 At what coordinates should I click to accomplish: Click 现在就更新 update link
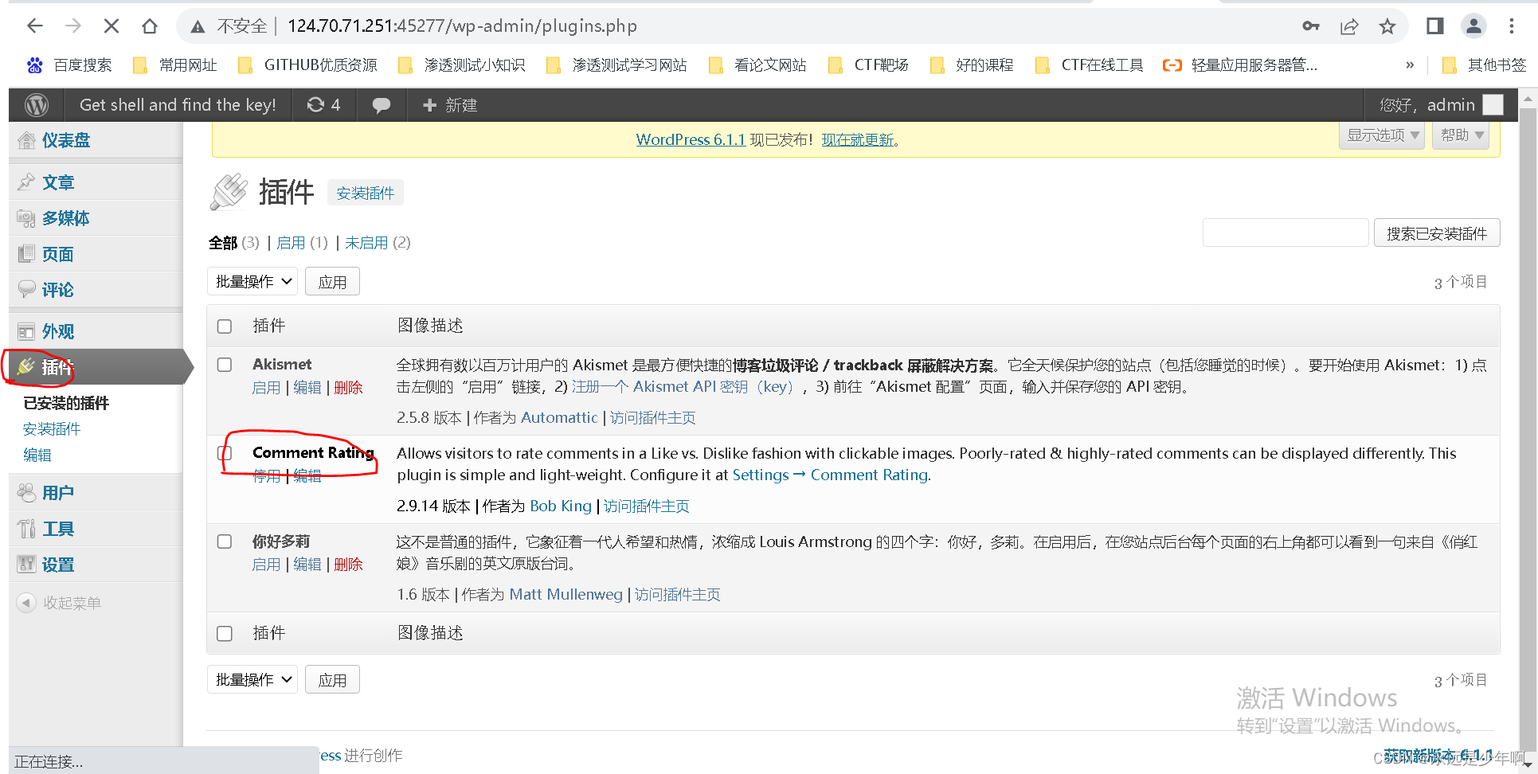858,140
